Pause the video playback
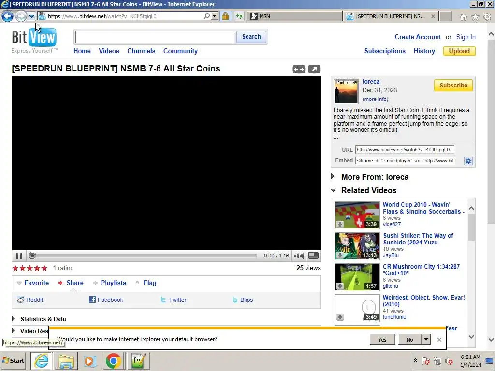 pos(19,256)
